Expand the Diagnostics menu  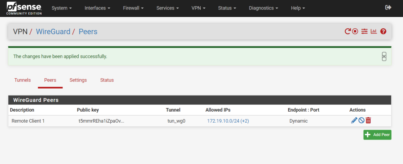pyautogui.click(x=263, y=8)
